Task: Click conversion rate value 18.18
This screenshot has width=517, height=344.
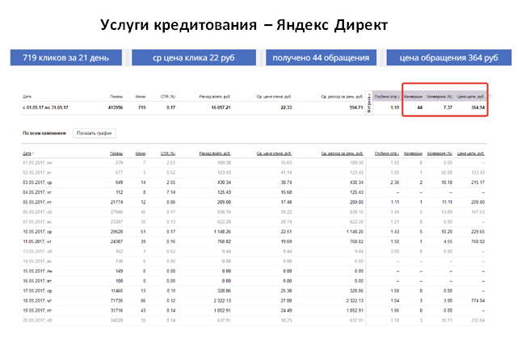Action: [x=447, y=182]
